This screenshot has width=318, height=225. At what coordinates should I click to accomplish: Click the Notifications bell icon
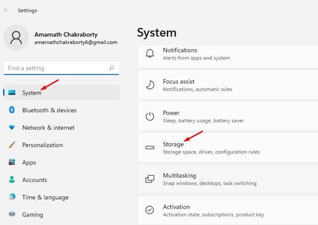point(150,54)
